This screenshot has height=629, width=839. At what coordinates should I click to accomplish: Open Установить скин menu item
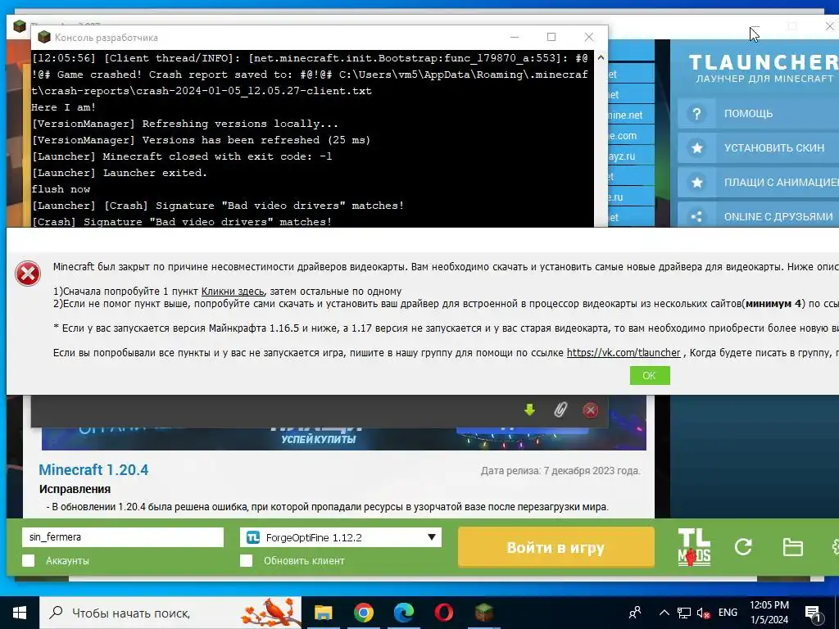pyautogui.click(x=758, y=148)
